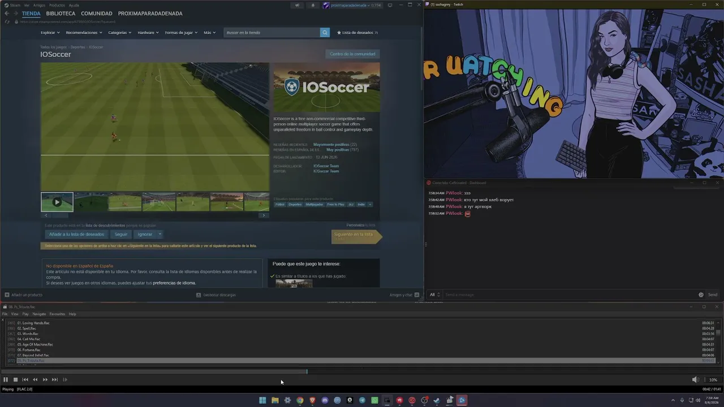
Task: Play the IOSoccer trailer video thumbnail
Action: point(57,202)
